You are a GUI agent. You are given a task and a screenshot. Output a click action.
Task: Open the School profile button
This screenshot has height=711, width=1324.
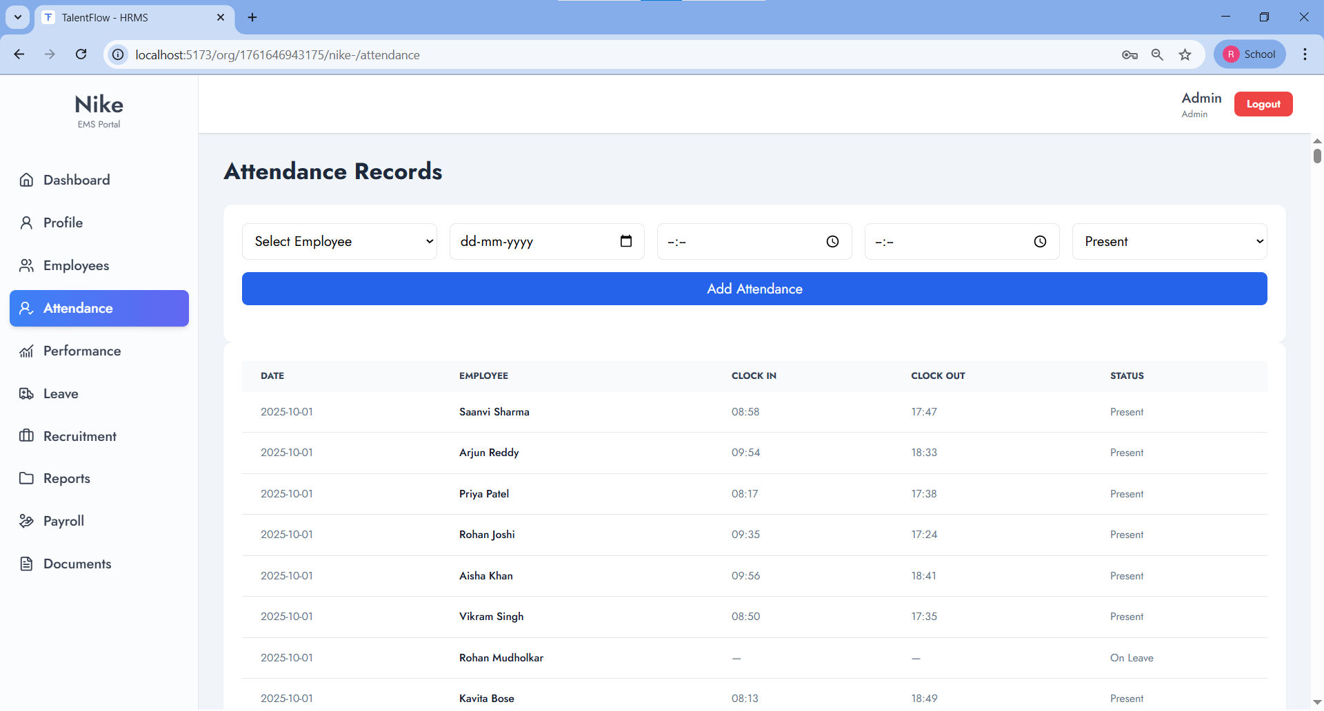[x=1250, y=54]
